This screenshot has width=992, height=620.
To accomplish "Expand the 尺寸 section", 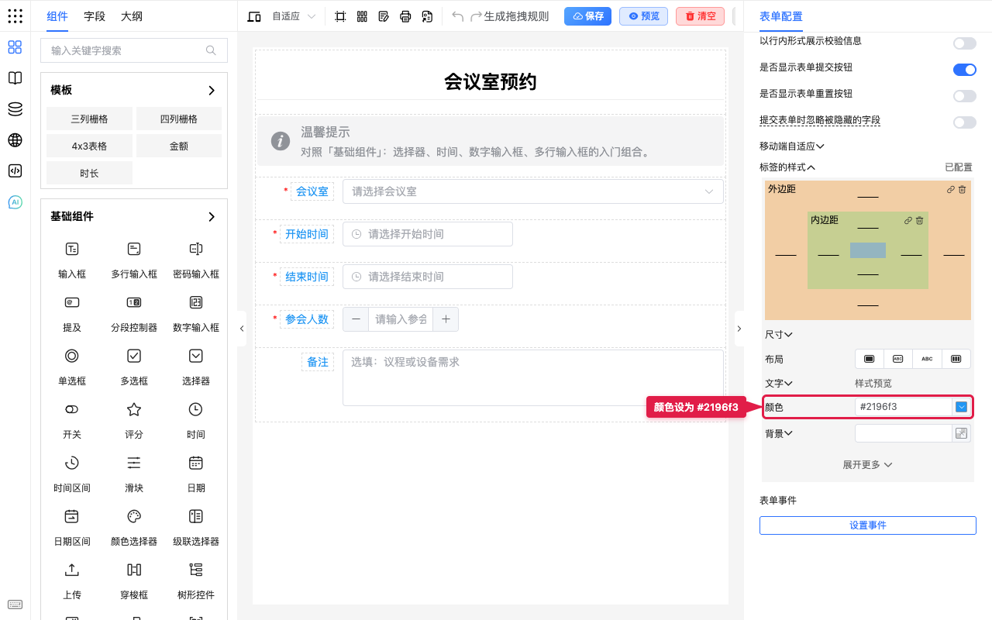I will (778, 335).
